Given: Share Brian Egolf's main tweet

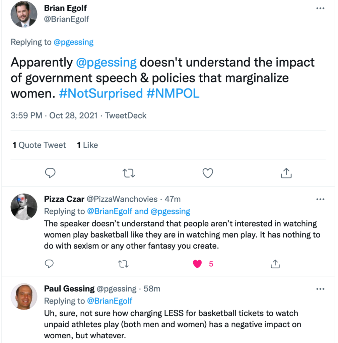Looking at the screenshot, I should pos(286,173).
